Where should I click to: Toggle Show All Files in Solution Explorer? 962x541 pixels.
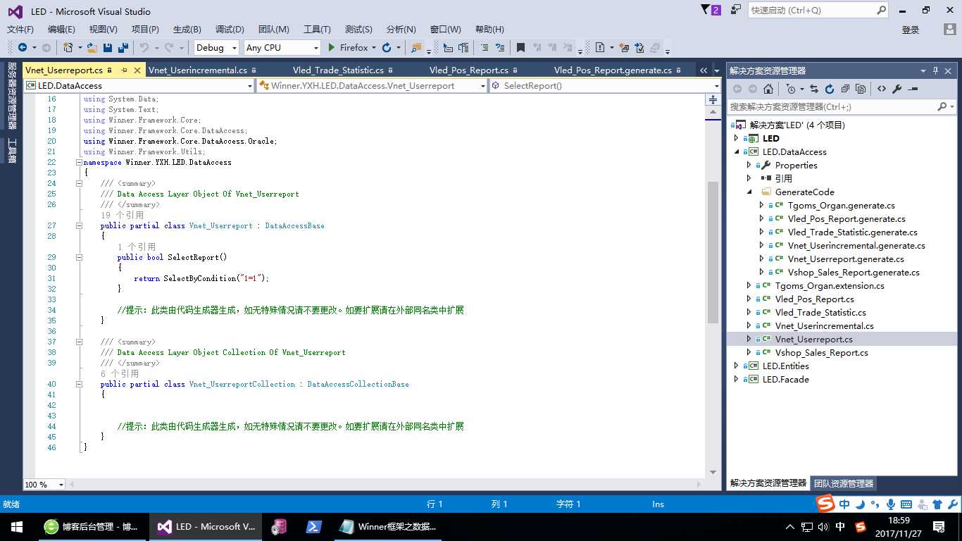pos(861,89)
